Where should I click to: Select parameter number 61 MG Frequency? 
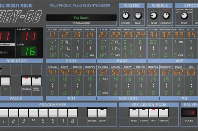tap(166, 72)
